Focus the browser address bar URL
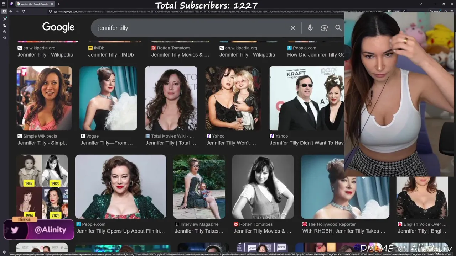 (221, 11)
